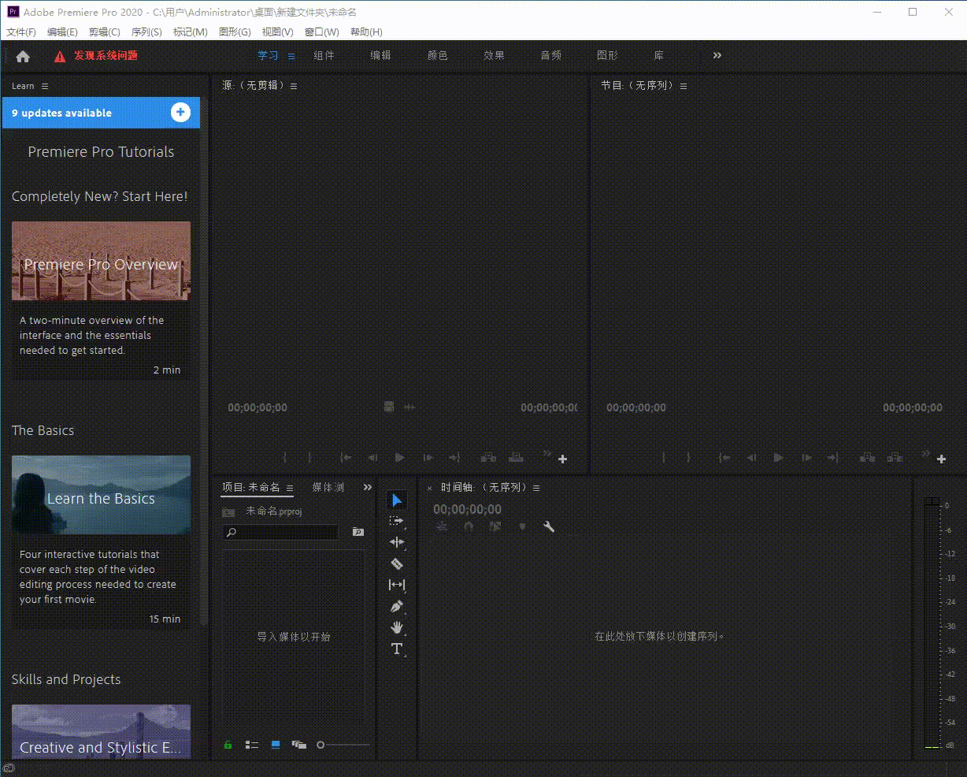This screenshot has width=967, height=777.
Task: Select the Razor tool
Action: (x=397, y=563)
